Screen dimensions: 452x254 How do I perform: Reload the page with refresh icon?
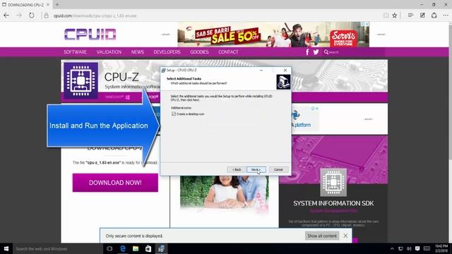[x=31, y=16]
